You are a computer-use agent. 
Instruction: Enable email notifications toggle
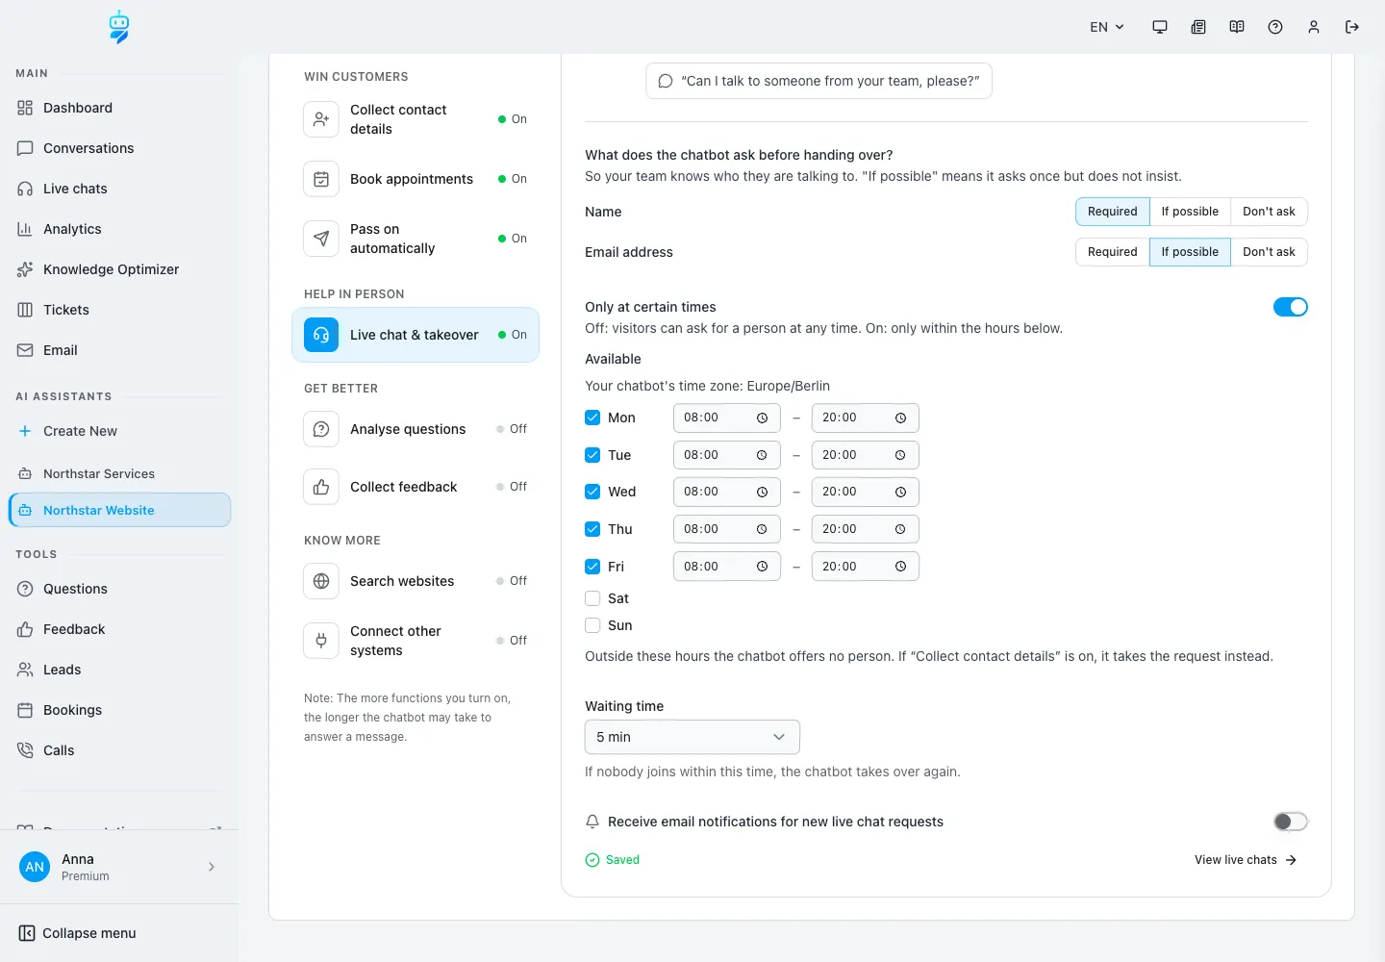(1291, 822)
